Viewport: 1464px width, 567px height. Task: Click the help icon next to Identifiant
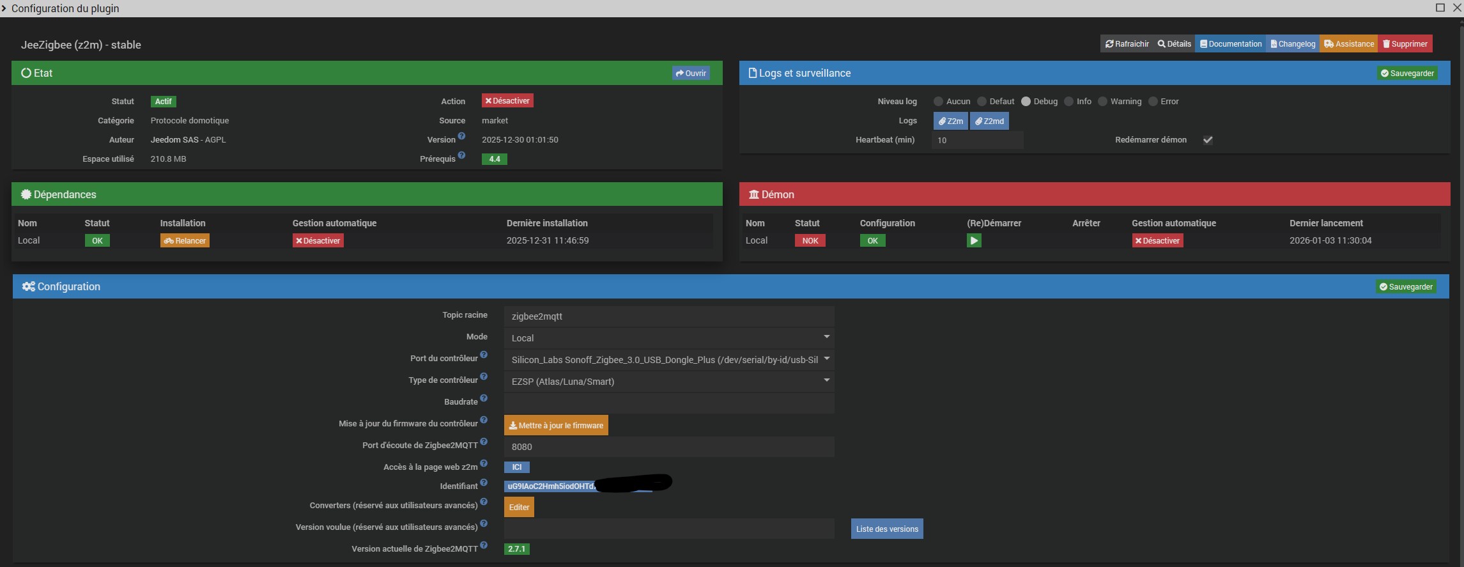point(484,483)
